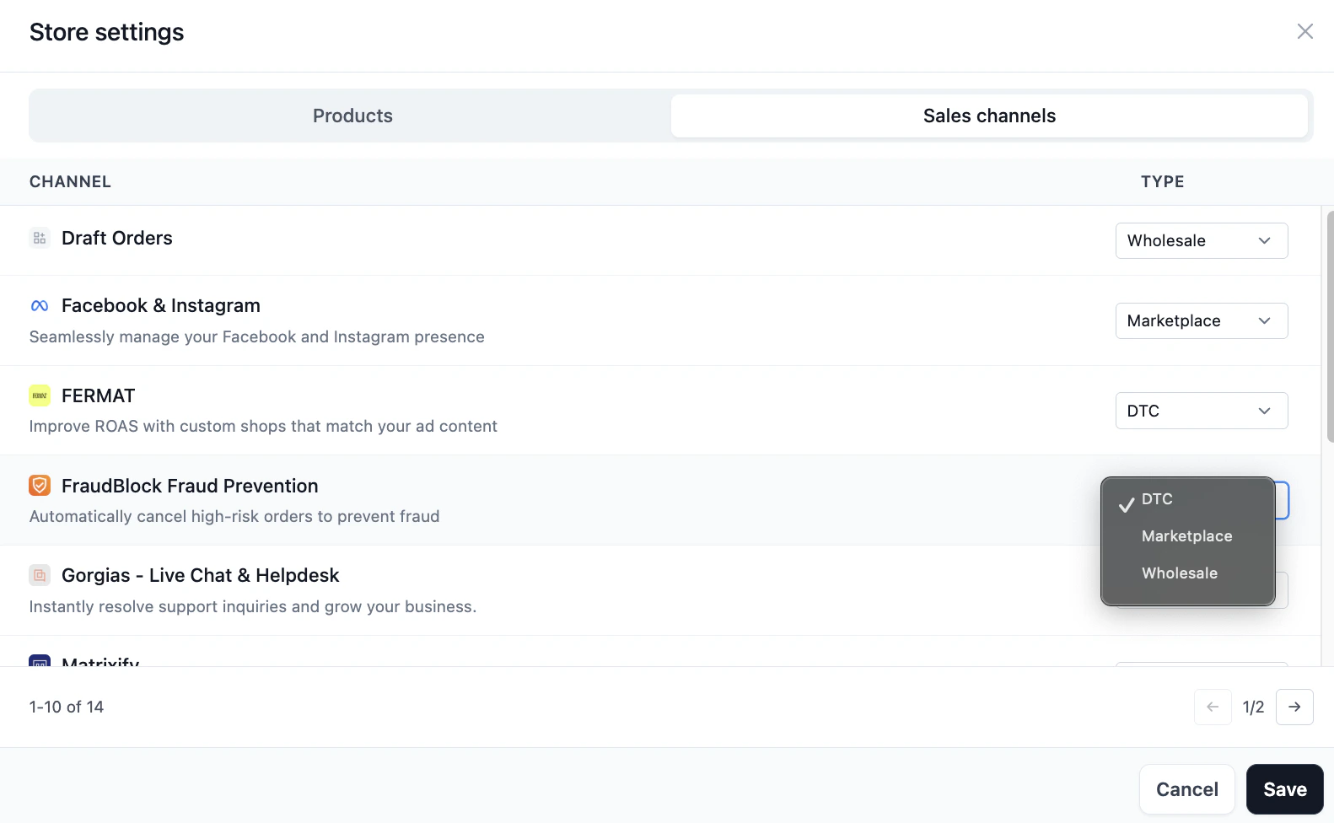
Task: Choose Marketplace in the open menu
Action: click(1187, 536)
